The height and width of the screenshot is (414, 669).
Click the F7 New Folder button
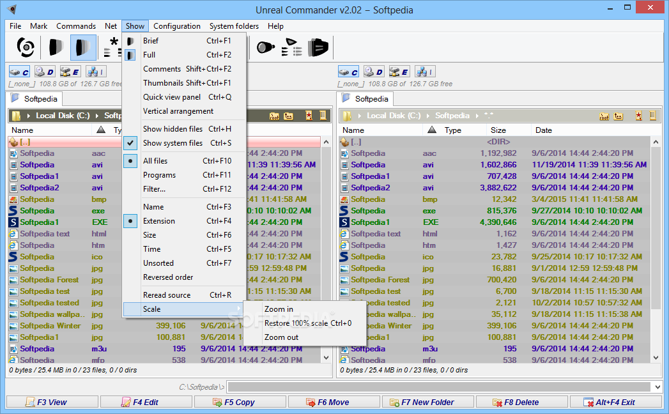tap(428, 402)
